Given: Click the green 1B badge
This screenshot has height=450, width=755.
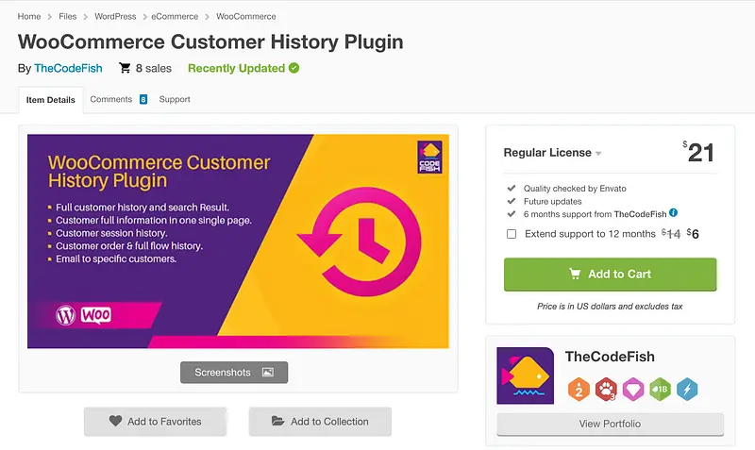Looking at the screenshot, I should point(659,389).
